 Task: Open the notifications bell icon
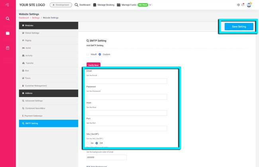pyautogui.click(x=243, y=5)
